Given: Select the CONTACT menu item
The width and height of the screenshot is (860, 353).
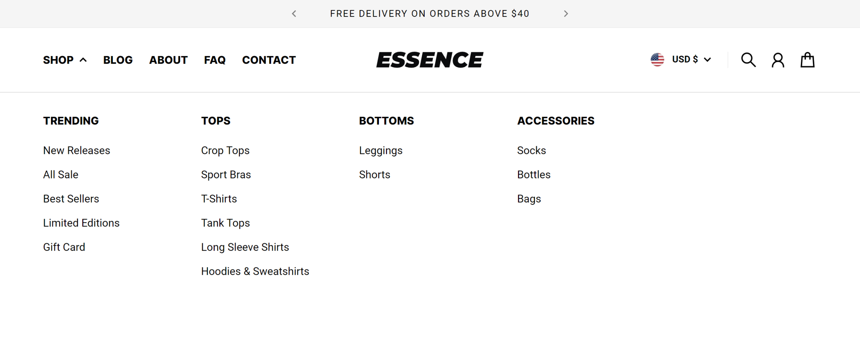Looking at the screenshot, I should pos(269,60).
